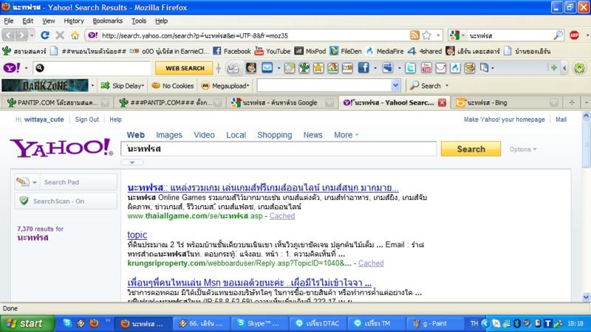Screen dimensions: 591x332
Task: Click the TH language indicator in taskbar
Action: [474, 323]
